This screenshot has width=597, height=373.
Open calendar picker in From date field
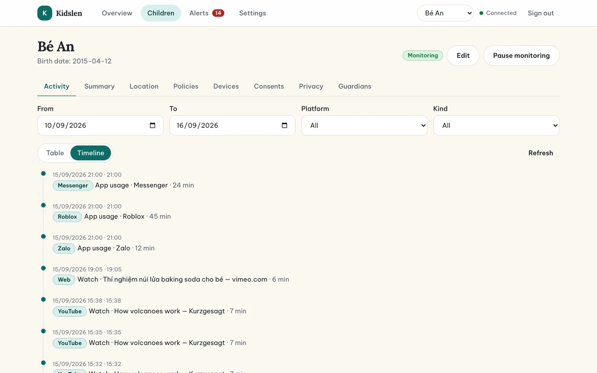click(152, 125)
